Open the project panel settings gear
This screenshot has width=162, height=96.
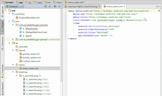tap(55, 6)
